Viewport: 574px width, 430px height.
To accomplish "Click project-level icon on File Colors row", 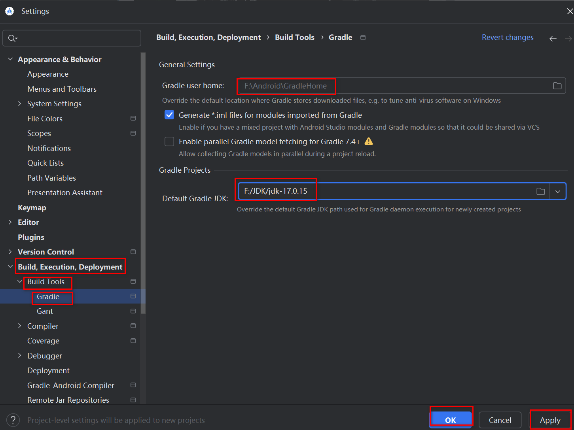I will coord(133,118).
